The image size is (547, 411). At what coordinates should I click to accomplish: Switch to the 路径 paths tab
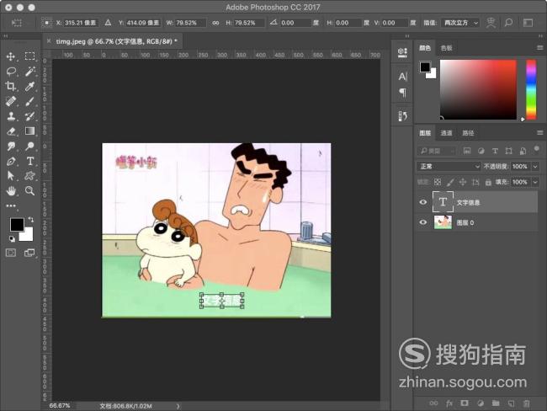click(x=468, y=133)
